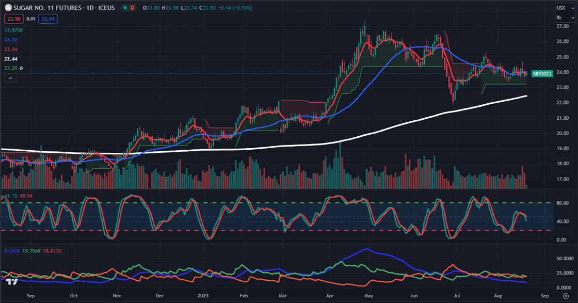Image resolution: width=578 pixels, height=303 pixels.
Task: Click the 0.01 spread value
Action: [31, 19]
